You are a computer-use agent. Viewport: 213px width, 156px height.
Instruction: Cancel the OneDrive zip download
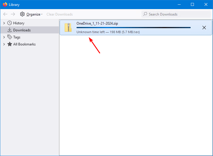pos(204,28)
